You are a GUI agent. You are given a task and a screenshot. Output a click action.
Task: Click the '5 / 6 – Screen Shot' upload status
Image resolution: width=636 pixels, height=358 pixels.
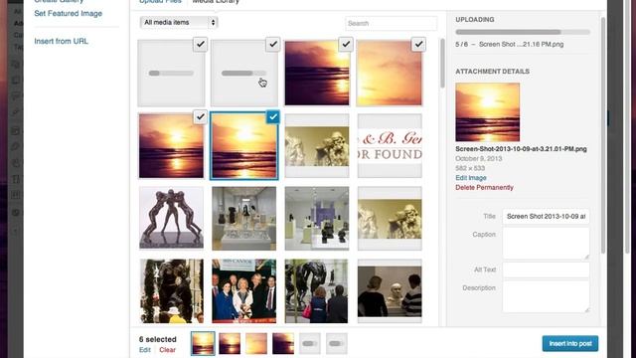point(510,44)
